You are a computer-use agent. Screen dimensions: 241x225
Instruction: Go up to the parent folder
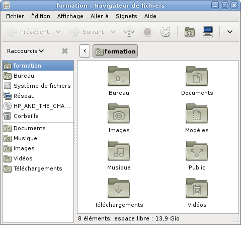(129, 32)
